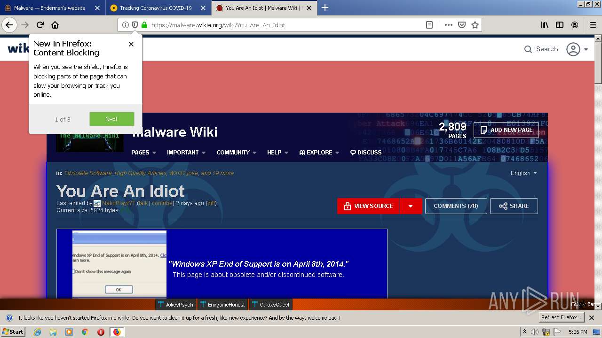This screenshot has height=338, width=602.
Task: Open COMMENTS (78)
Action: 456,206
